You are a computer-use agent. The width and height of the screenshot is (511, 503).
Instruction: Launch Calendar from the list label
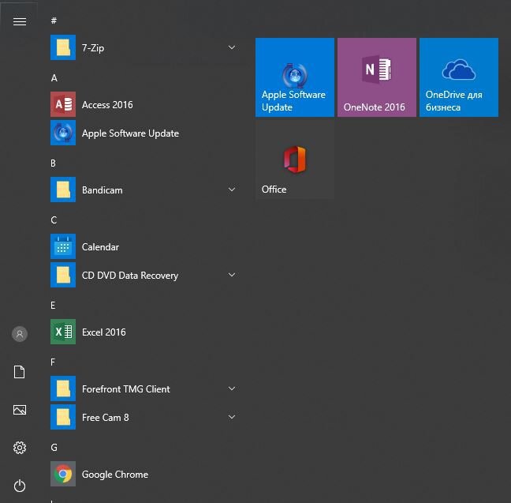tap(100, 247)
